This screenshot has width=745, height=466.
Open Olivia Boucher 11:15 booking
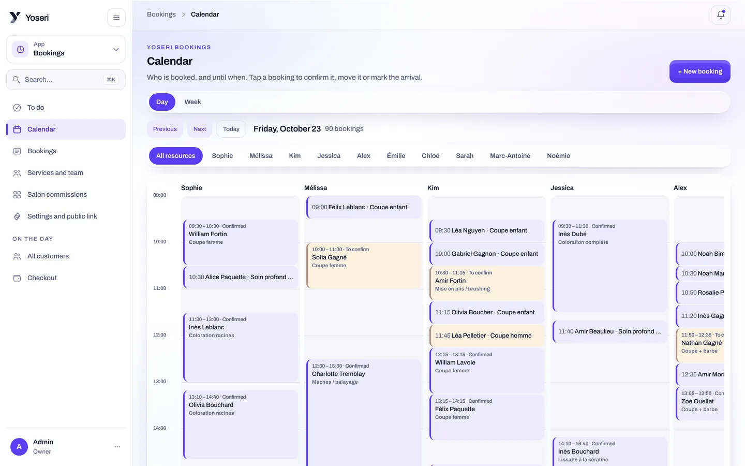click(487, 312)
